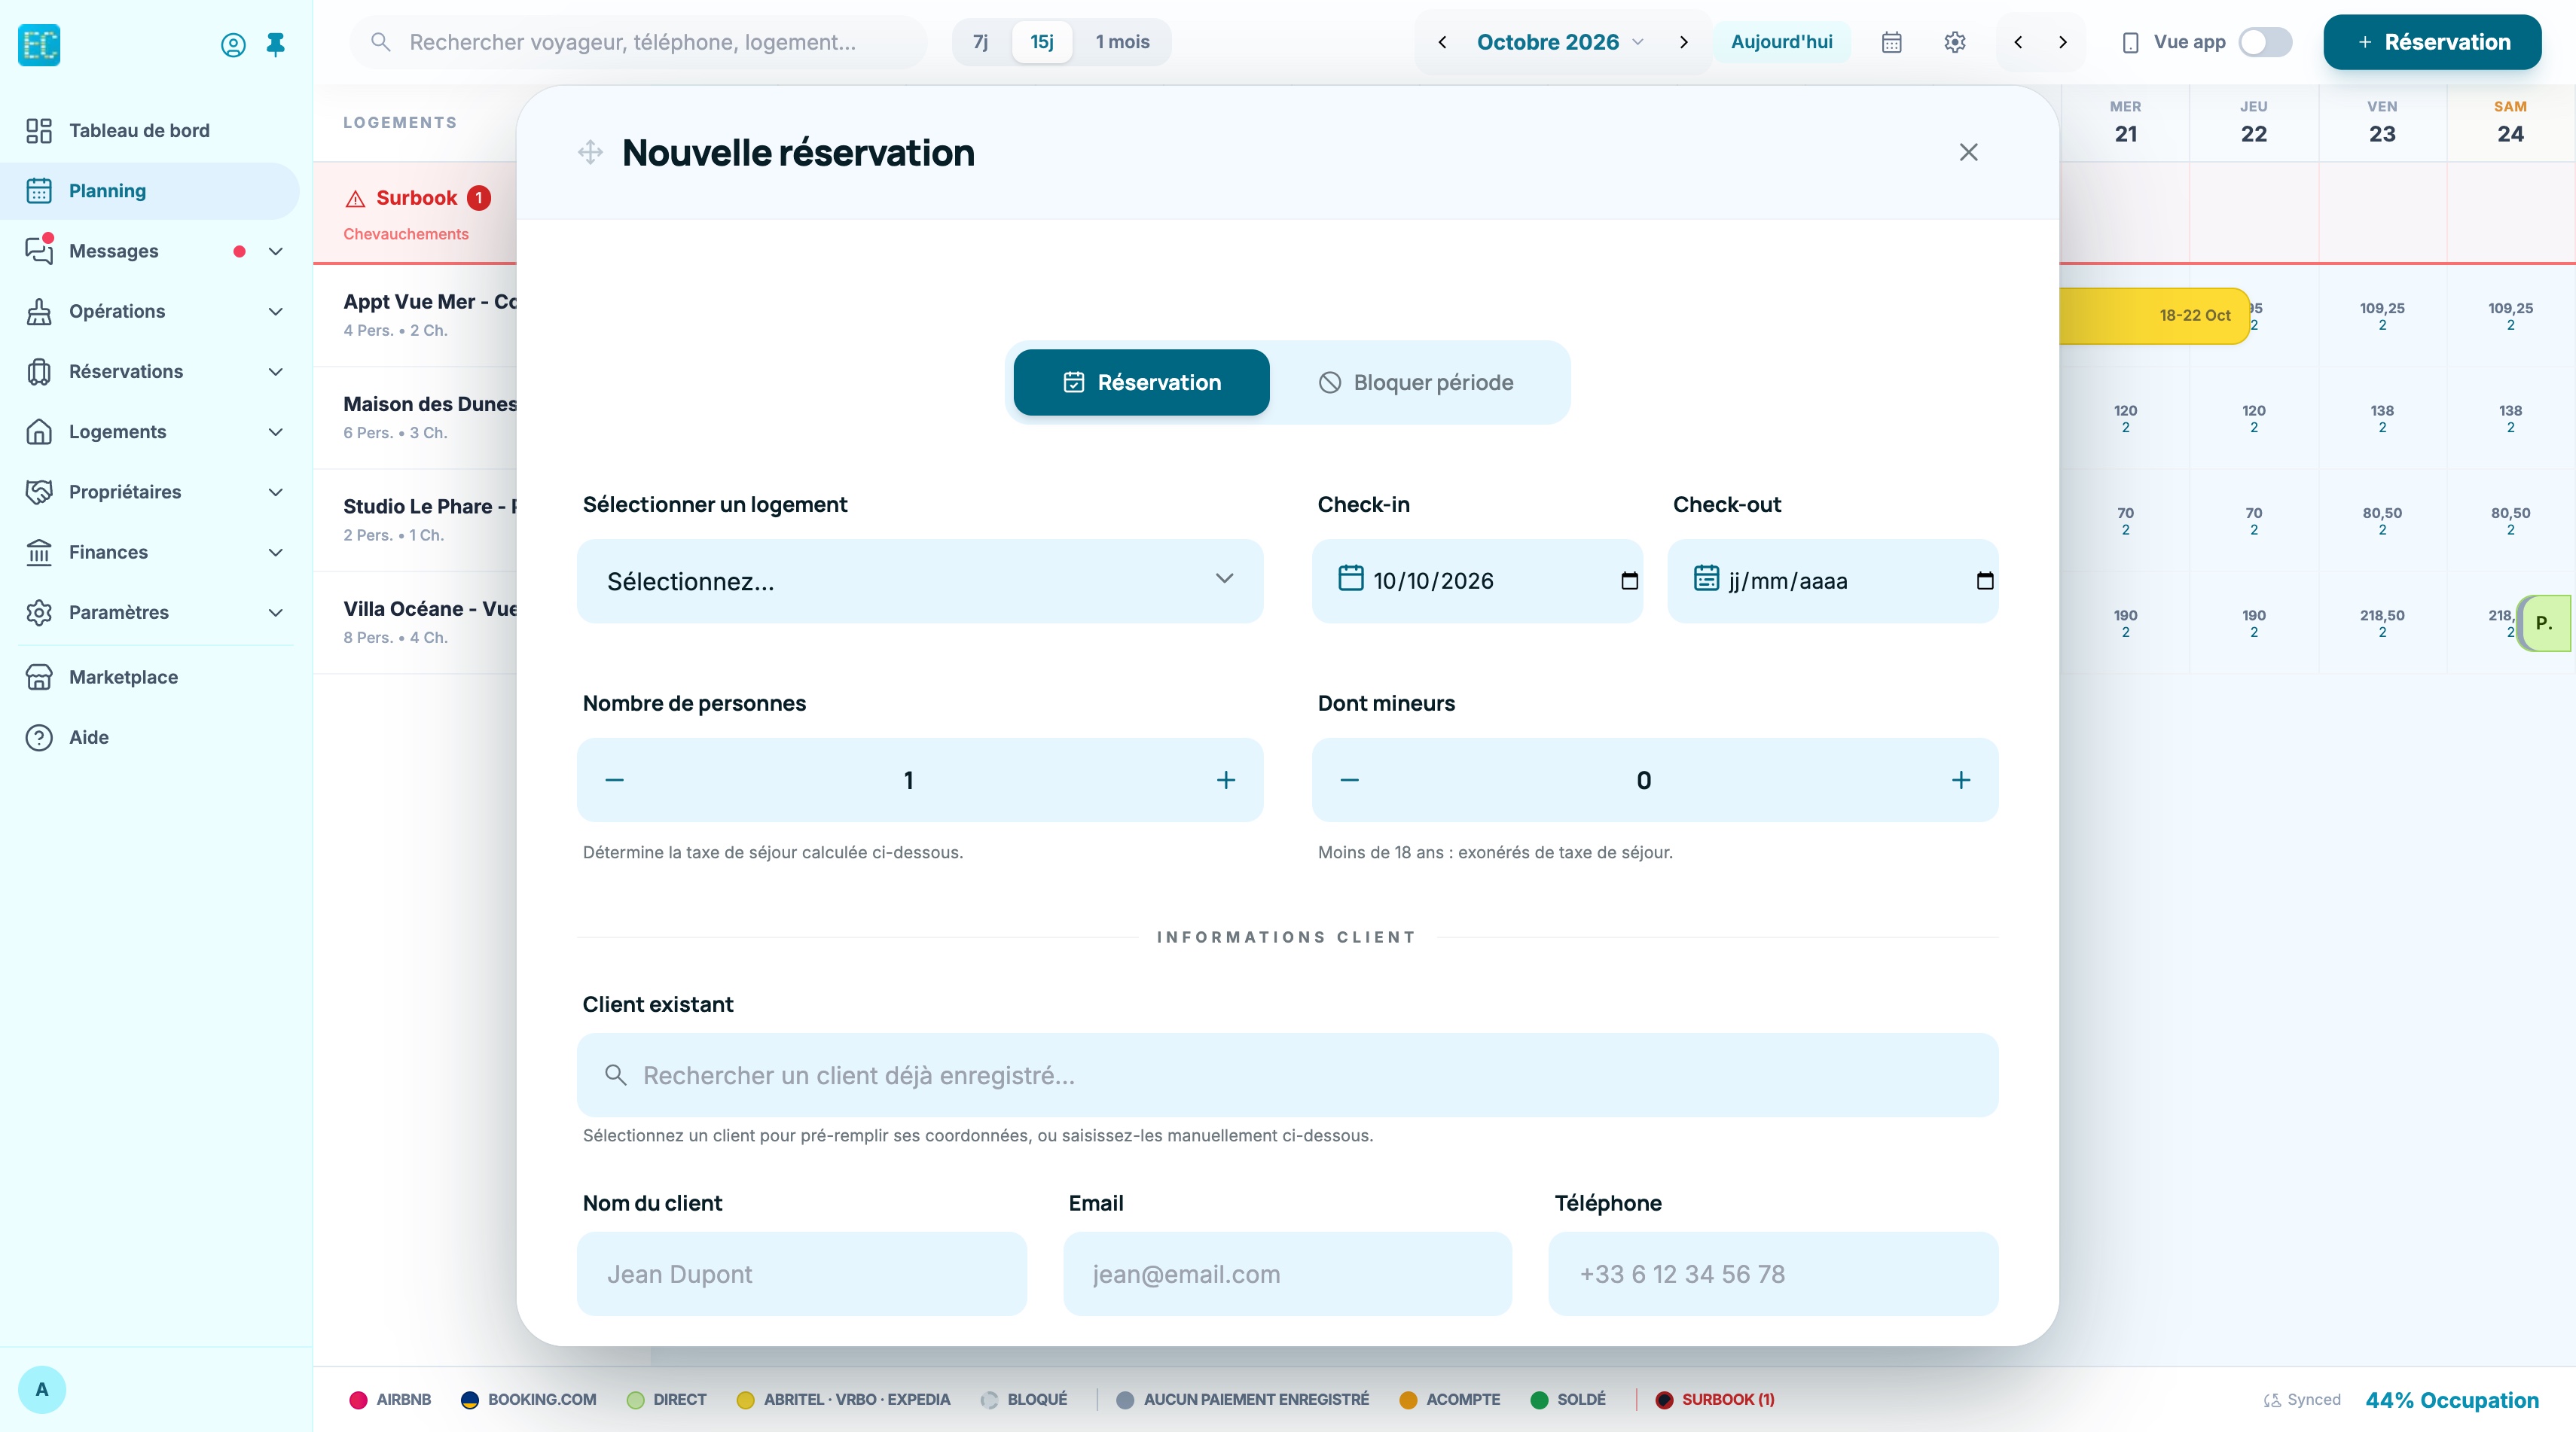Screen dimensions: 2576x1432
Task: Open Marketplace from the sidebar
Action: [150, 677]
